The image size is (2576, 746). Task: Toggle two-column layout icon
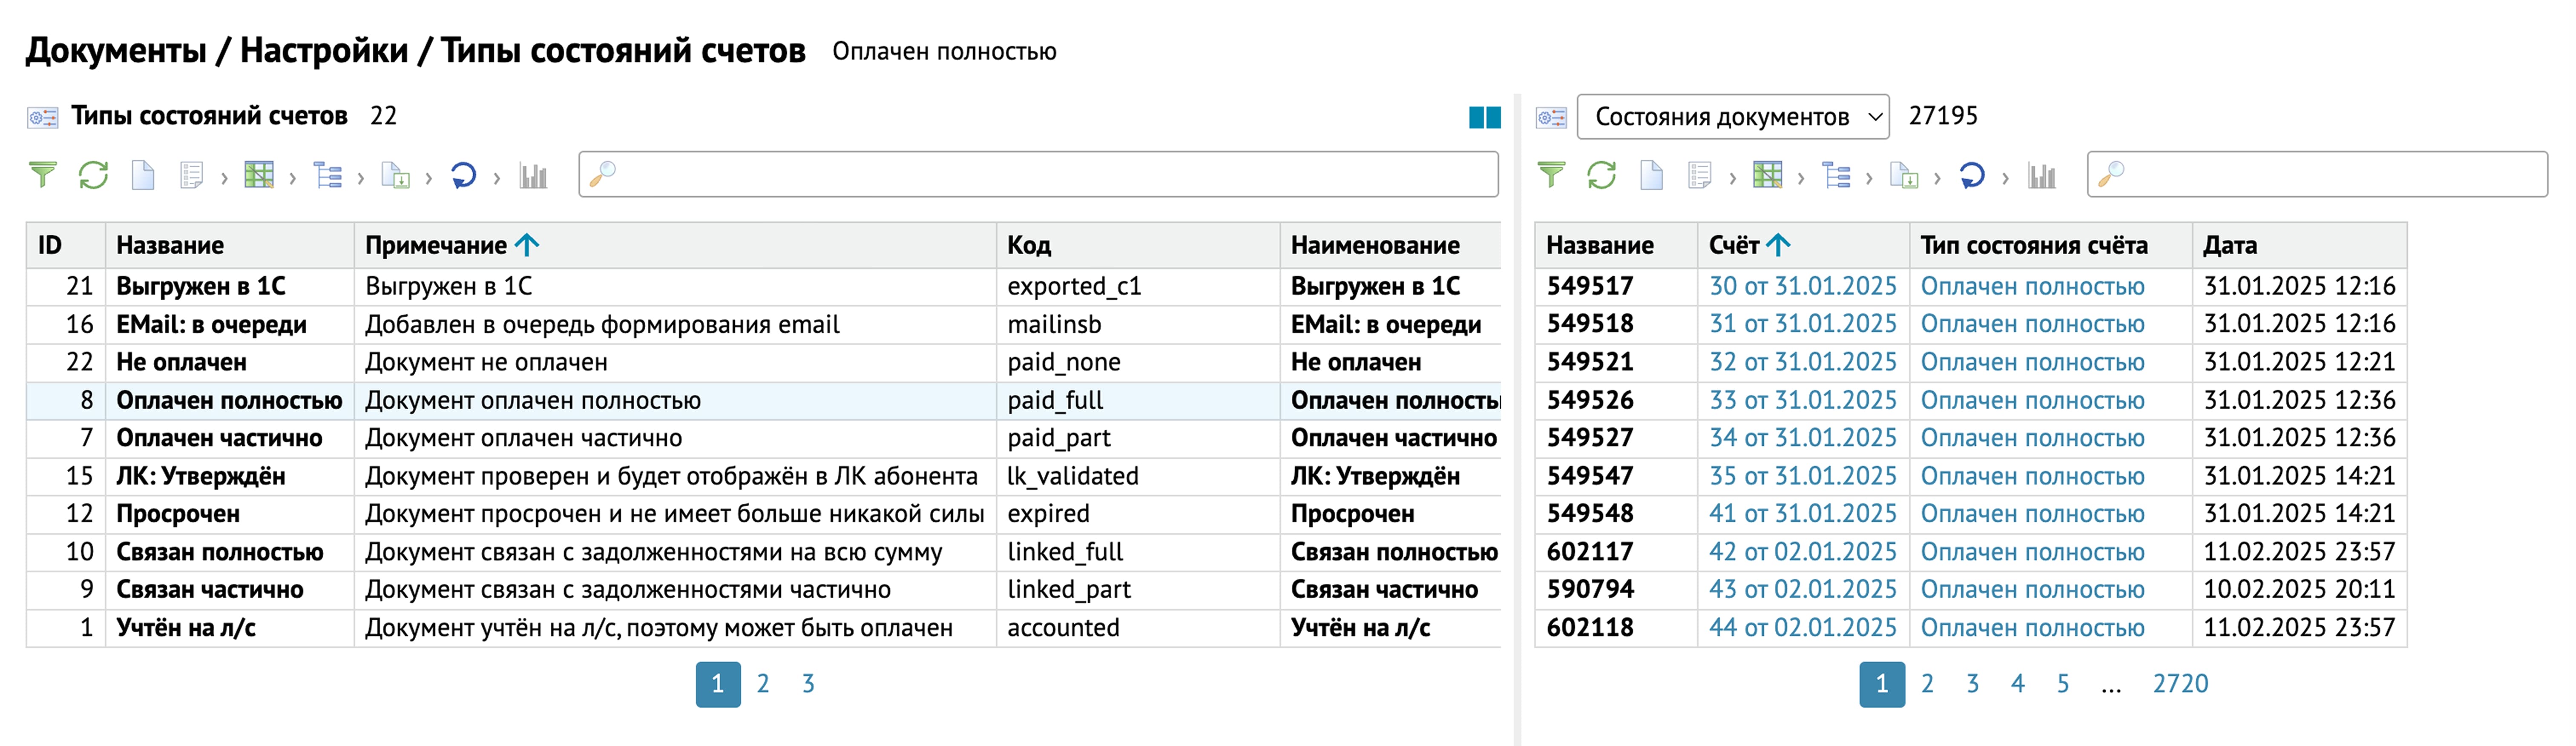1485,117
